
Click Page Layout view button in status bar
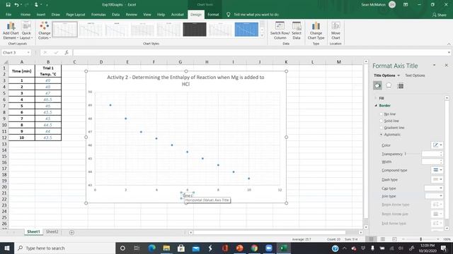point(382,239)
